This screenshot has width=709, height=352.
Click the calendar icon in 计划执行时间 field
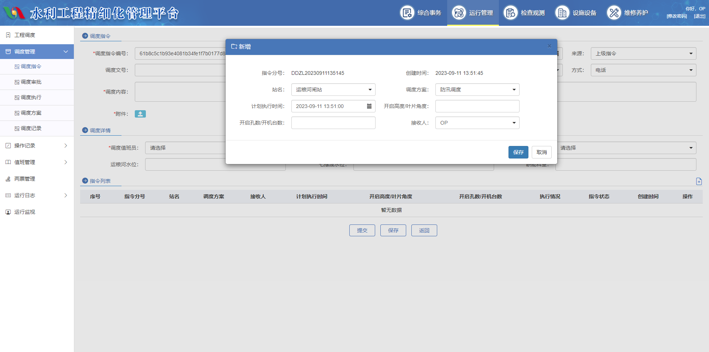tap(369, 106)
